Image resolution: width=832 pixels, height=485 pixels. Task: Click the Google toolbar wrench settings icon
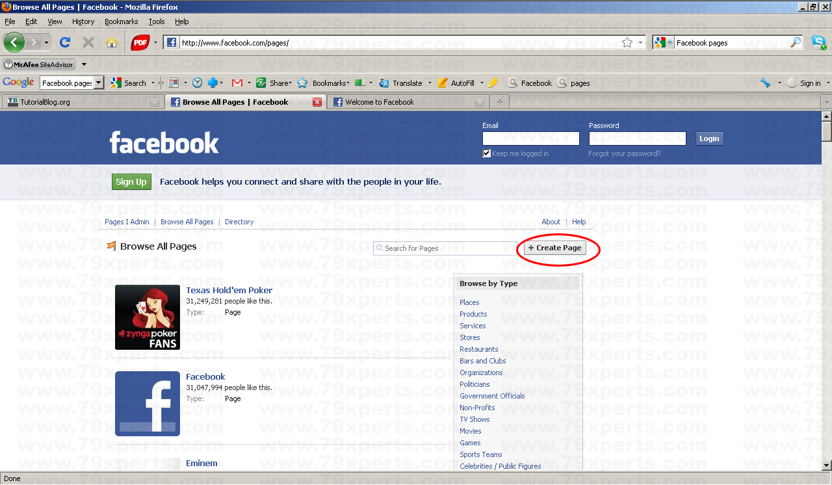pyautogui.click(x=765, y=83)
